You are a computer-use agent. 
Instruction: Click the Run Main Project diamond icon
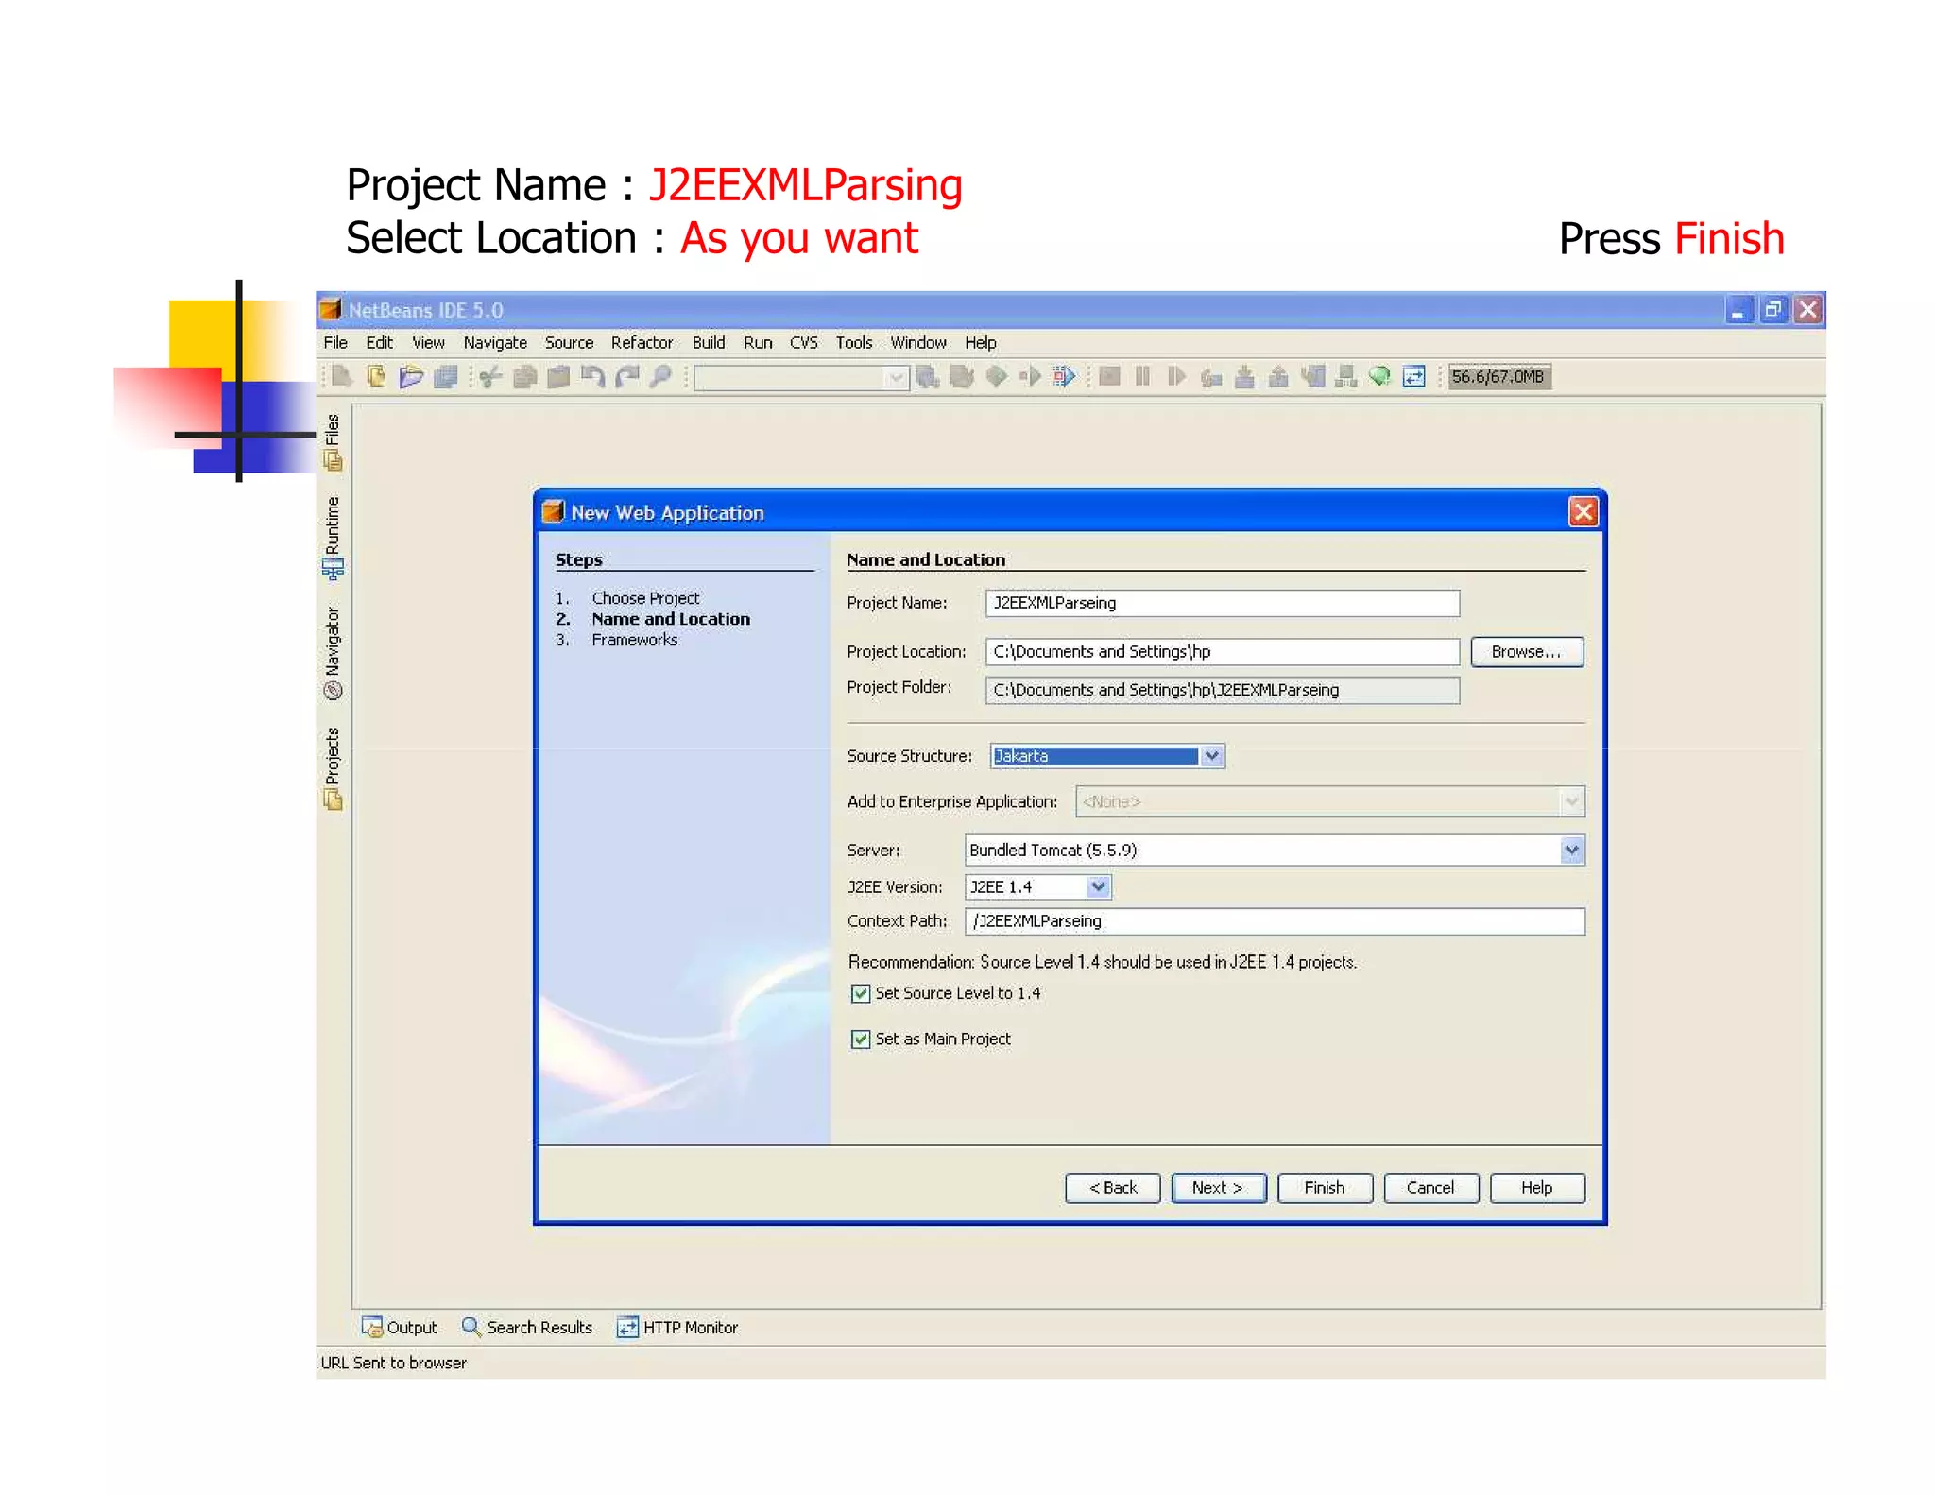pyautogui.click(x=996, y=377)
